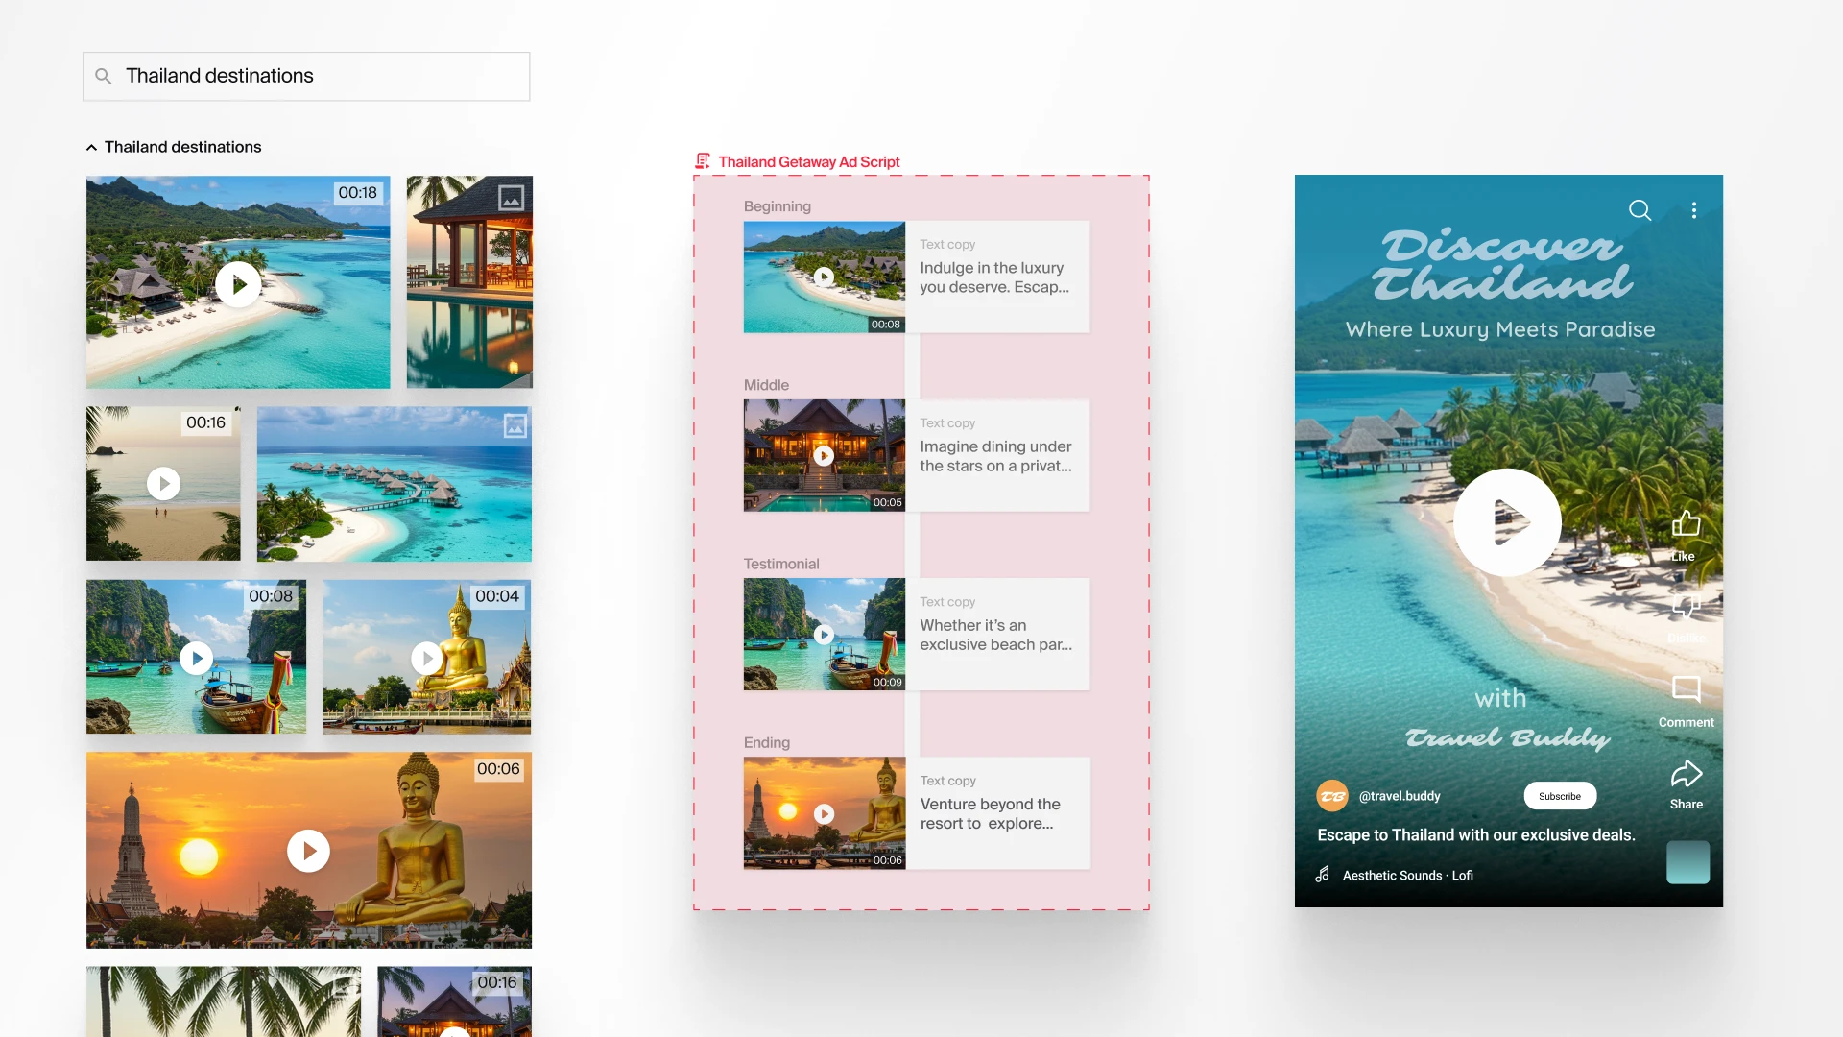The width and height of the screenshot is (1843, 1037).
Task: Dislike the Discover Thailand video
Action: [1686, 607]
